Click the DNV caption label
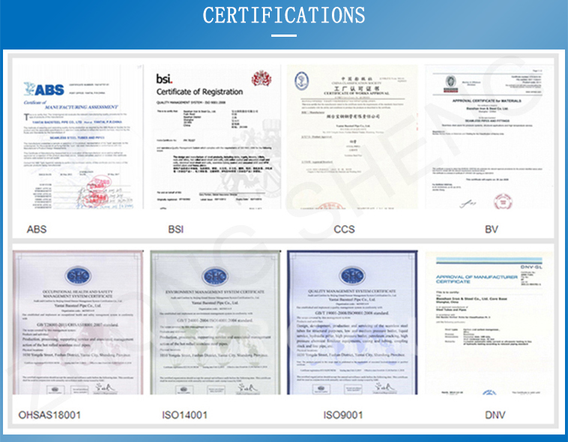The image size is (568, 442). [x=495, y=415]
